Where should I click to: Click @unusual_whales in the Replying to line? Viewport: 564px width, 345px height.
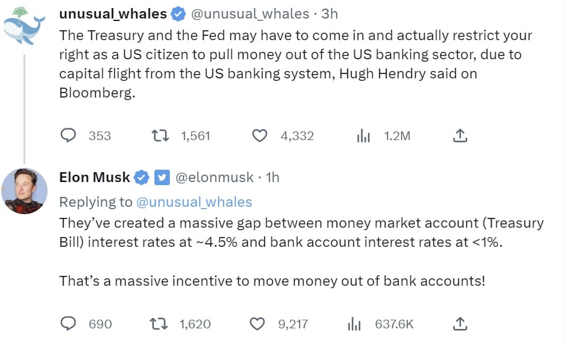[x=194, y=202]
